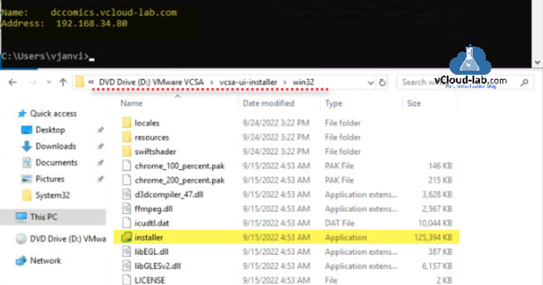Click the DAT File type cell
The image size is (543, 285).
pos(340,223)
